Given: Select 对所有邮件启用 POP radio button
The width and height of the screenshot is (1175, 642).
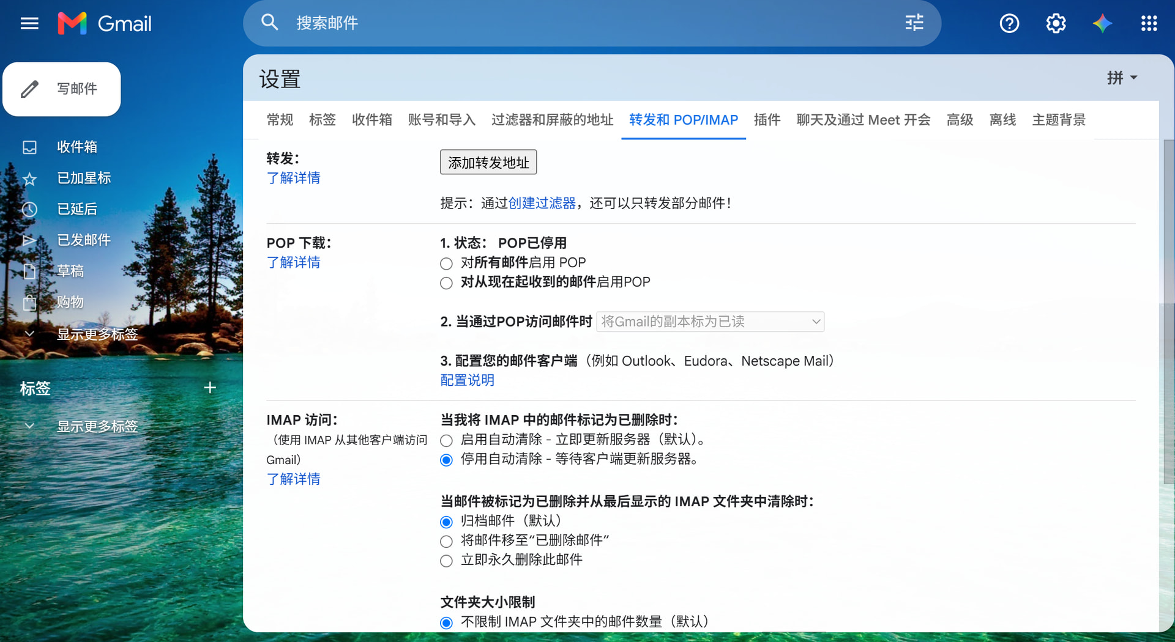Looking at the screenshot, I should pos(446,264).
